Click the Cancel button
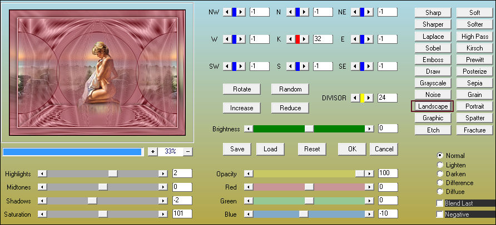Viewport: 496px width, 225px height. (384, 149)
